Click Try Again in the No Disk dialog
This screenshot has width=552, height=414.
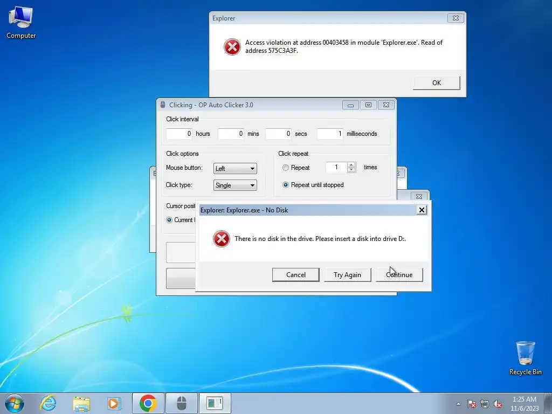[348, 274]
